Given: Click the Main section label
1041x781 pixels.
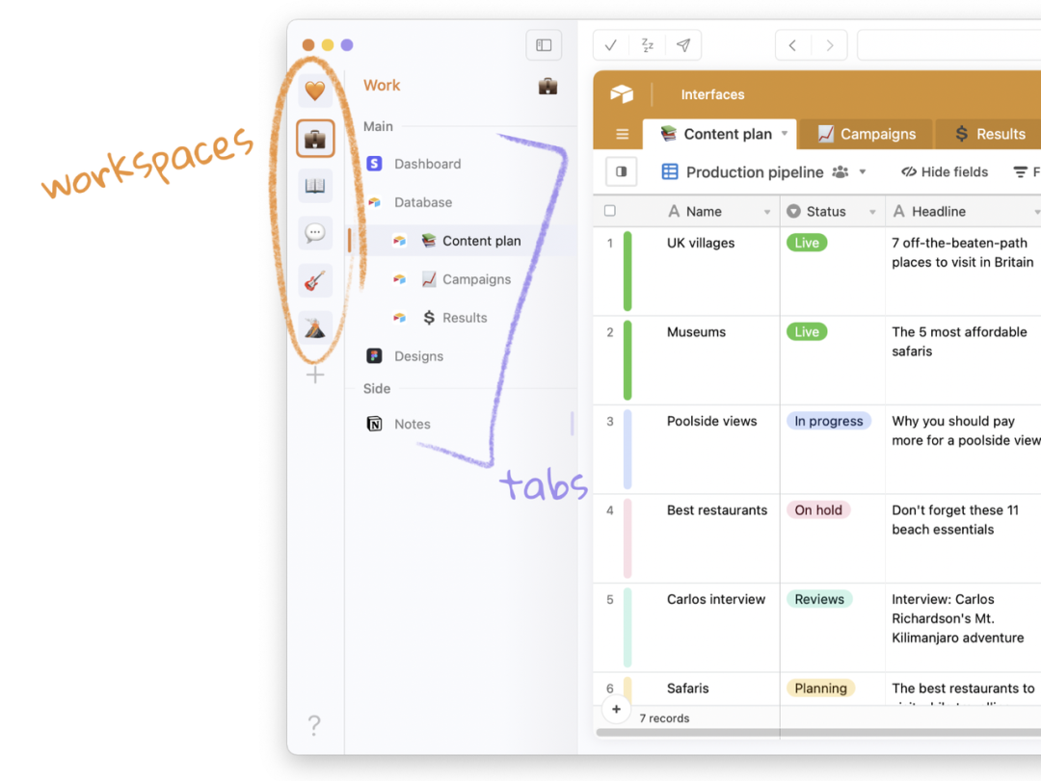Looking at the screenshot, I should click(378, 127).
